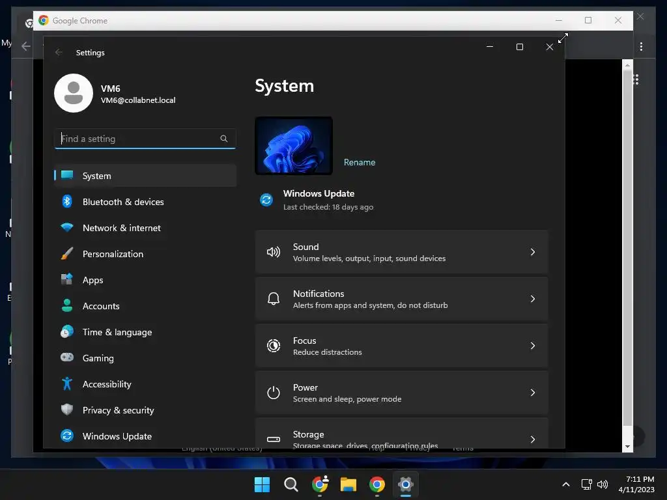Click the search magnifier in Find a setting
This screenshot has width=667, height=500.
(224, 139)
